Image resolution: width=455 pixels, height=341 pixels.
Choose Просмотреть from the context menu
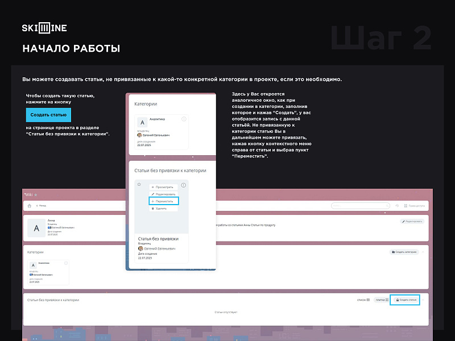point(163,187)
